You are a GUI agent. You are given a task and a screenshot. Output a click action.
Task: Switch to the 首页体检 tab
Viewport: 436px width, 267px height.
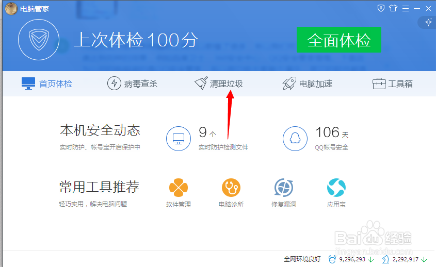[47, 84]
